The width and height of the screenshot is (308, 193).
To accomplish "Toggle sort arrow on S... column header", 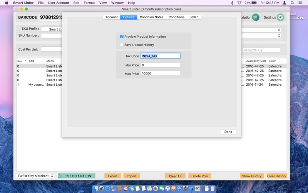I will (25, 61).
